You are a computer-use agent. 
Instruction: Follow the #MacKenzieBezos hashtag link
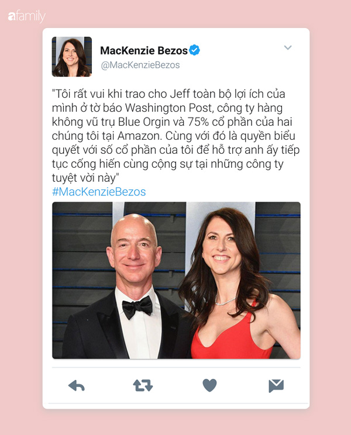click(99, 192)
